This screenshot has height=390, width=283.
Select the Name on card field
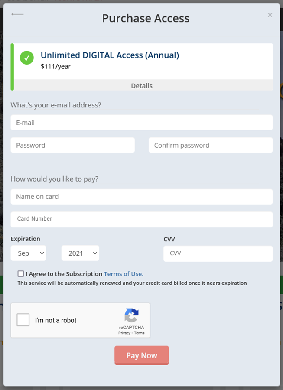[x=142, y=197]
